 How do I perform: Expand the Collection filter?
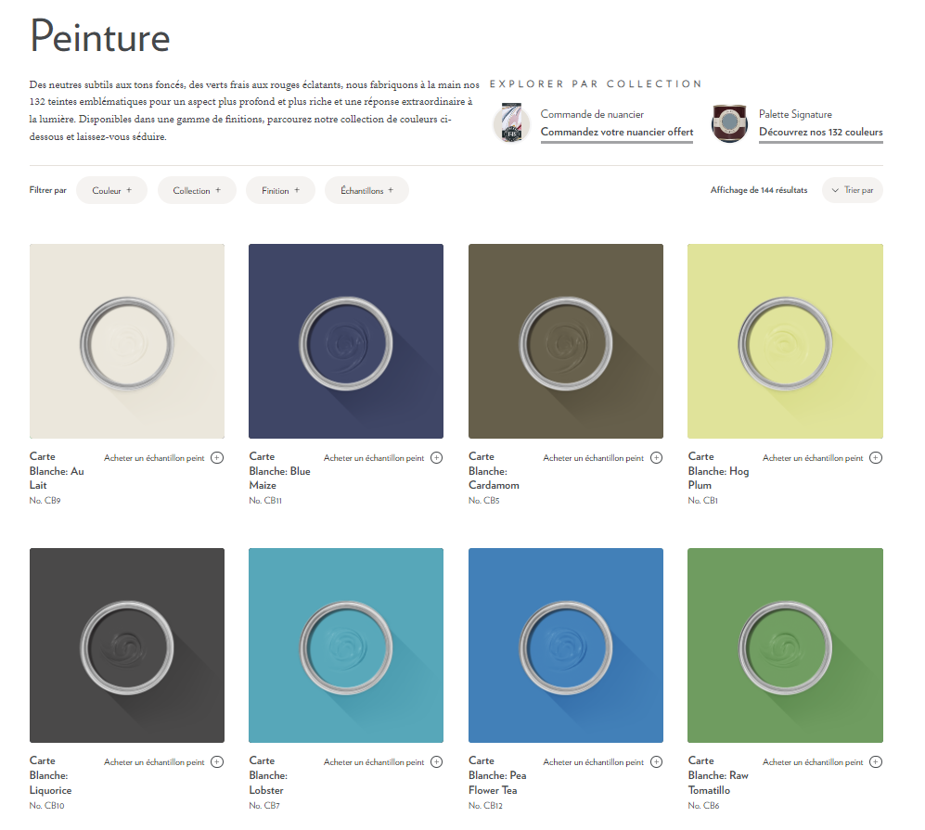pyautogui.click(x=197, y=190)
